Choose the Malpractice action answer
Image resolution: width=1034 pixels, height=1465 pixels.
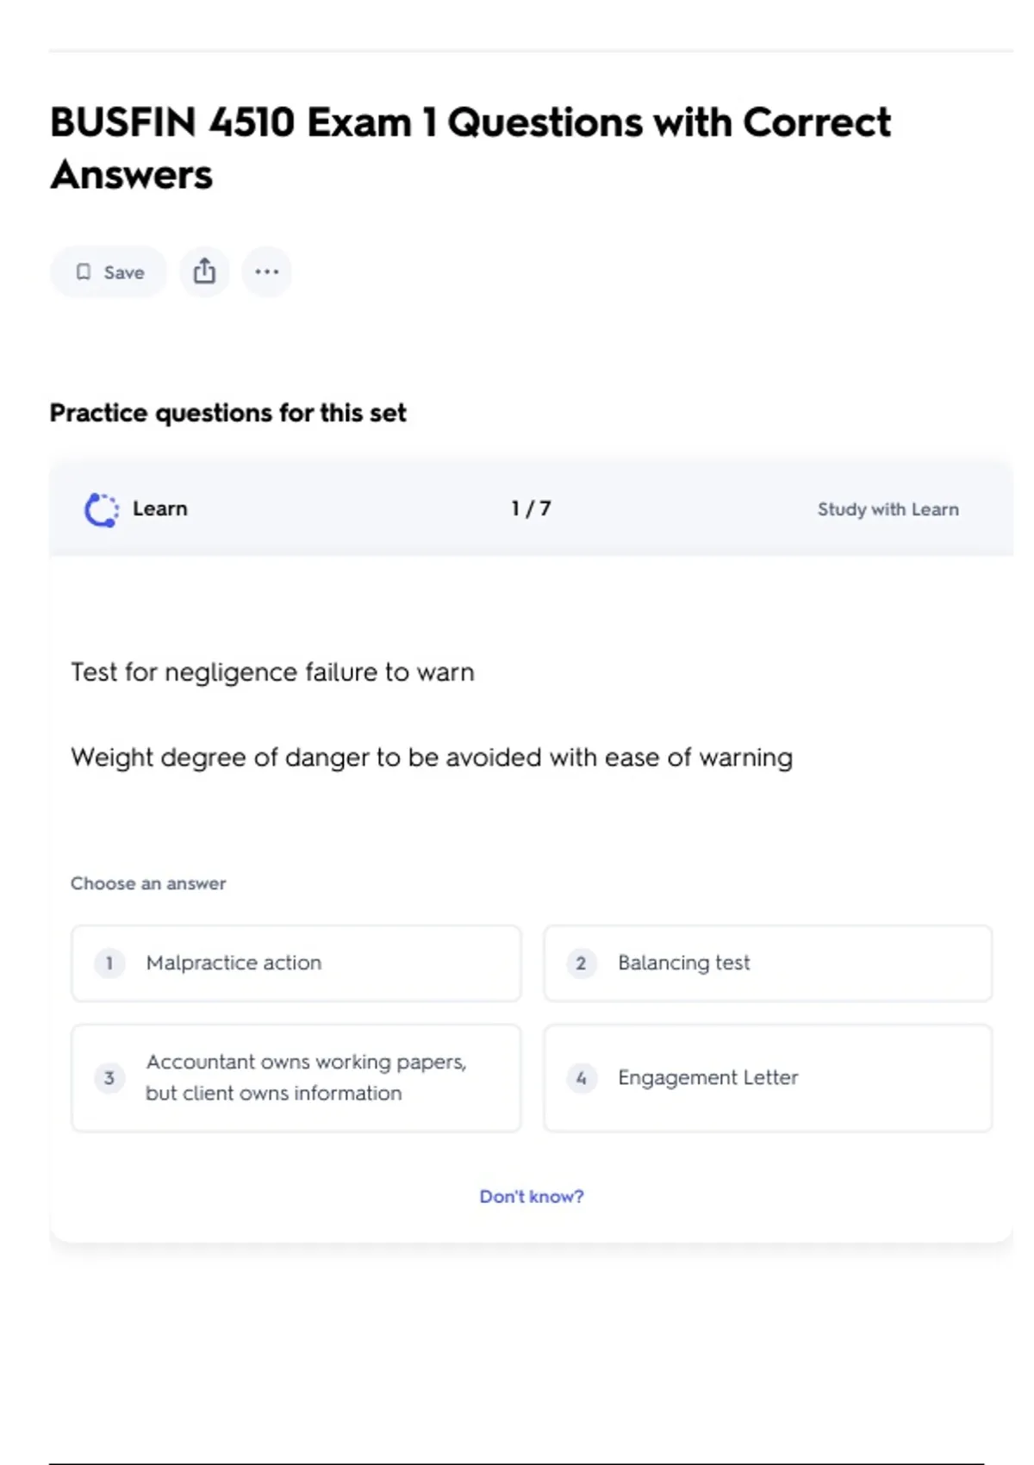coord(234,963)
